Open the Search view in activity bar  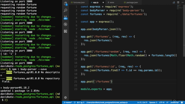coord(66,10)
